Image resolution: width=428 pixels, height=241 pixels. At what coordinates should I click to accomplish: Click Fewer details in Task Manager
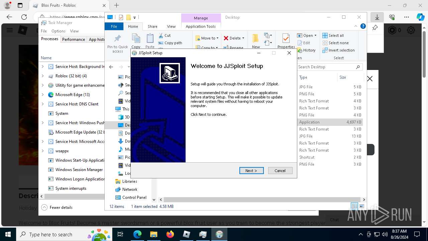pos(57,208)
